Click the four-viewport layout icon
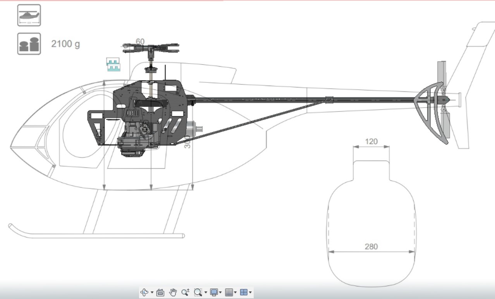 (244, 292)
